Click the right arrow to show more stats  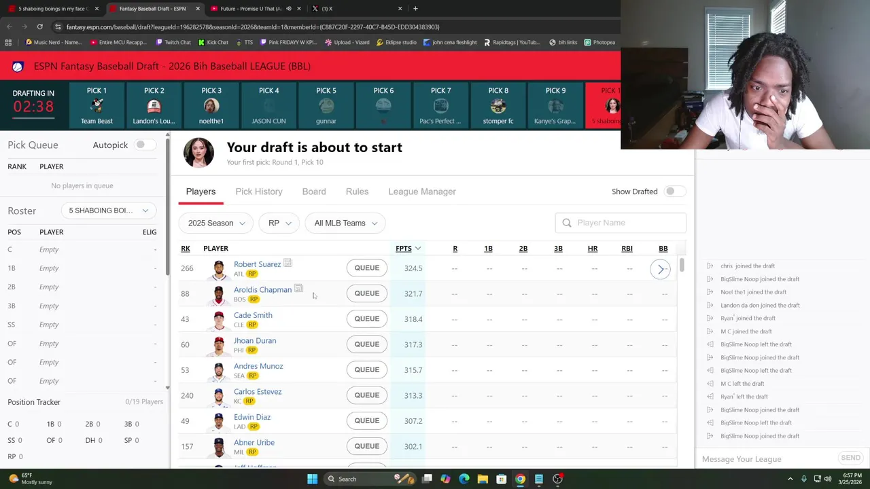point(661,269)
